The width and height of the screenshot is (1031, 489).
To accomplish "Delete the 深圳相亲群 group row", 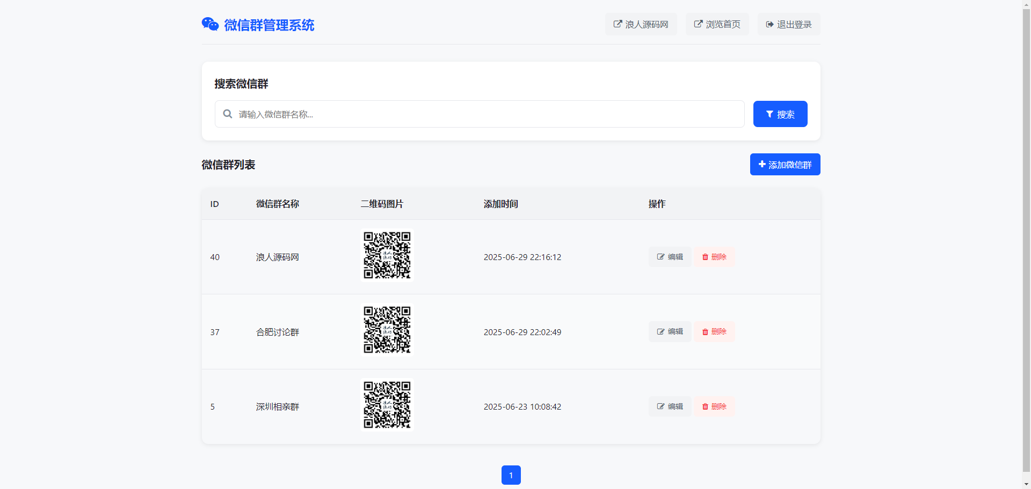I will 714,406.
